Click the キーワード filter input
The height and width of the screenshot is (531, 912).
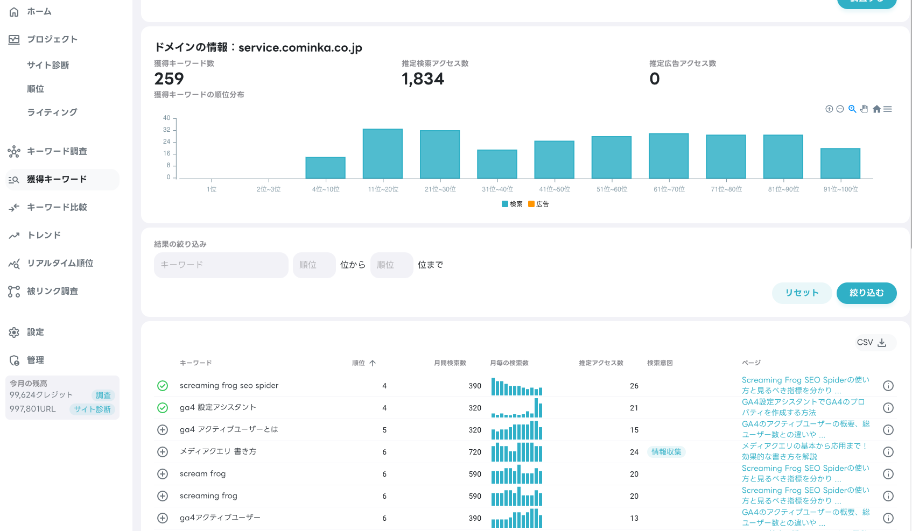(x=221, y=265)
